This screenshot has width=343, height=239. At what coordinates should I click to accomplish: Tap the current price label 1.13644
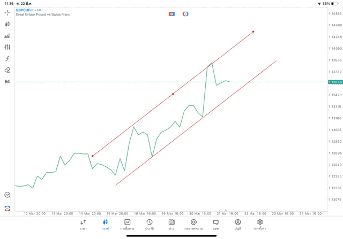[x=334, y=82]
